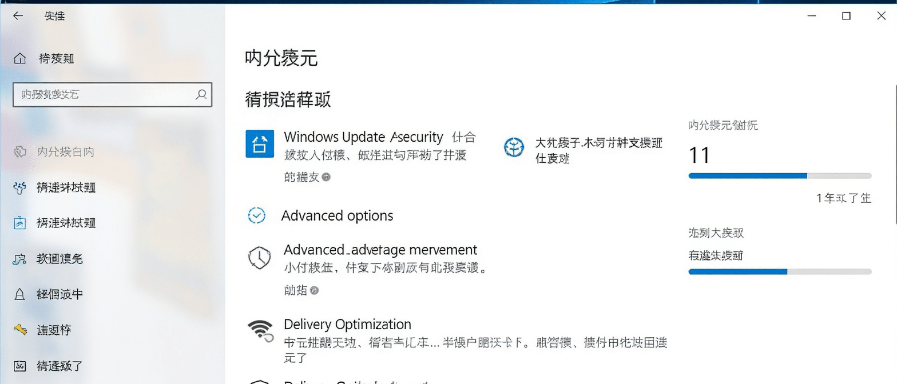This screenshot has height=384, width=897.
Task: Click the blue globe icon beside Windows Update
Action: pos(514,147)
